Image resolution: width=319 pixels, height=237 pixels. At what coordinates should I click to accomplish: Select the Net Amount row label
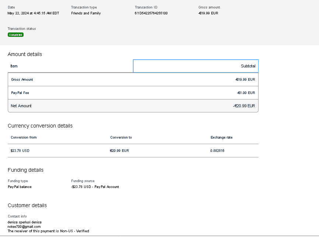[x=21, y=106]
